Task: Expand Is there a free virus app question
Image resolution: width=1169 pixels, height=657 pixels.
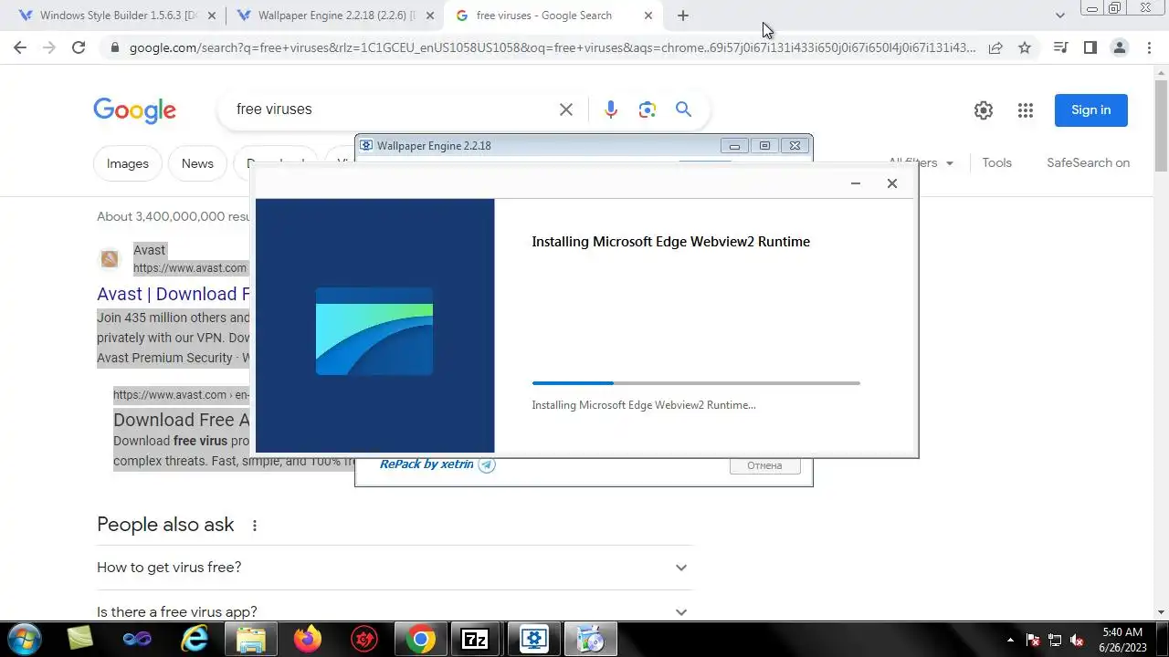Action: click(395, 611)
